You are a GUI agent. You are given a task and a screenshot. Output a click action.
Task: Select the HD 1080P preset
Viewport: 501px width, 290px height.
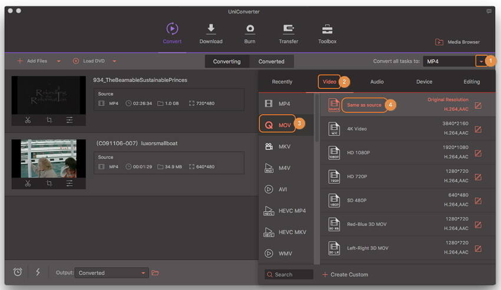click(x=408, y=152)
